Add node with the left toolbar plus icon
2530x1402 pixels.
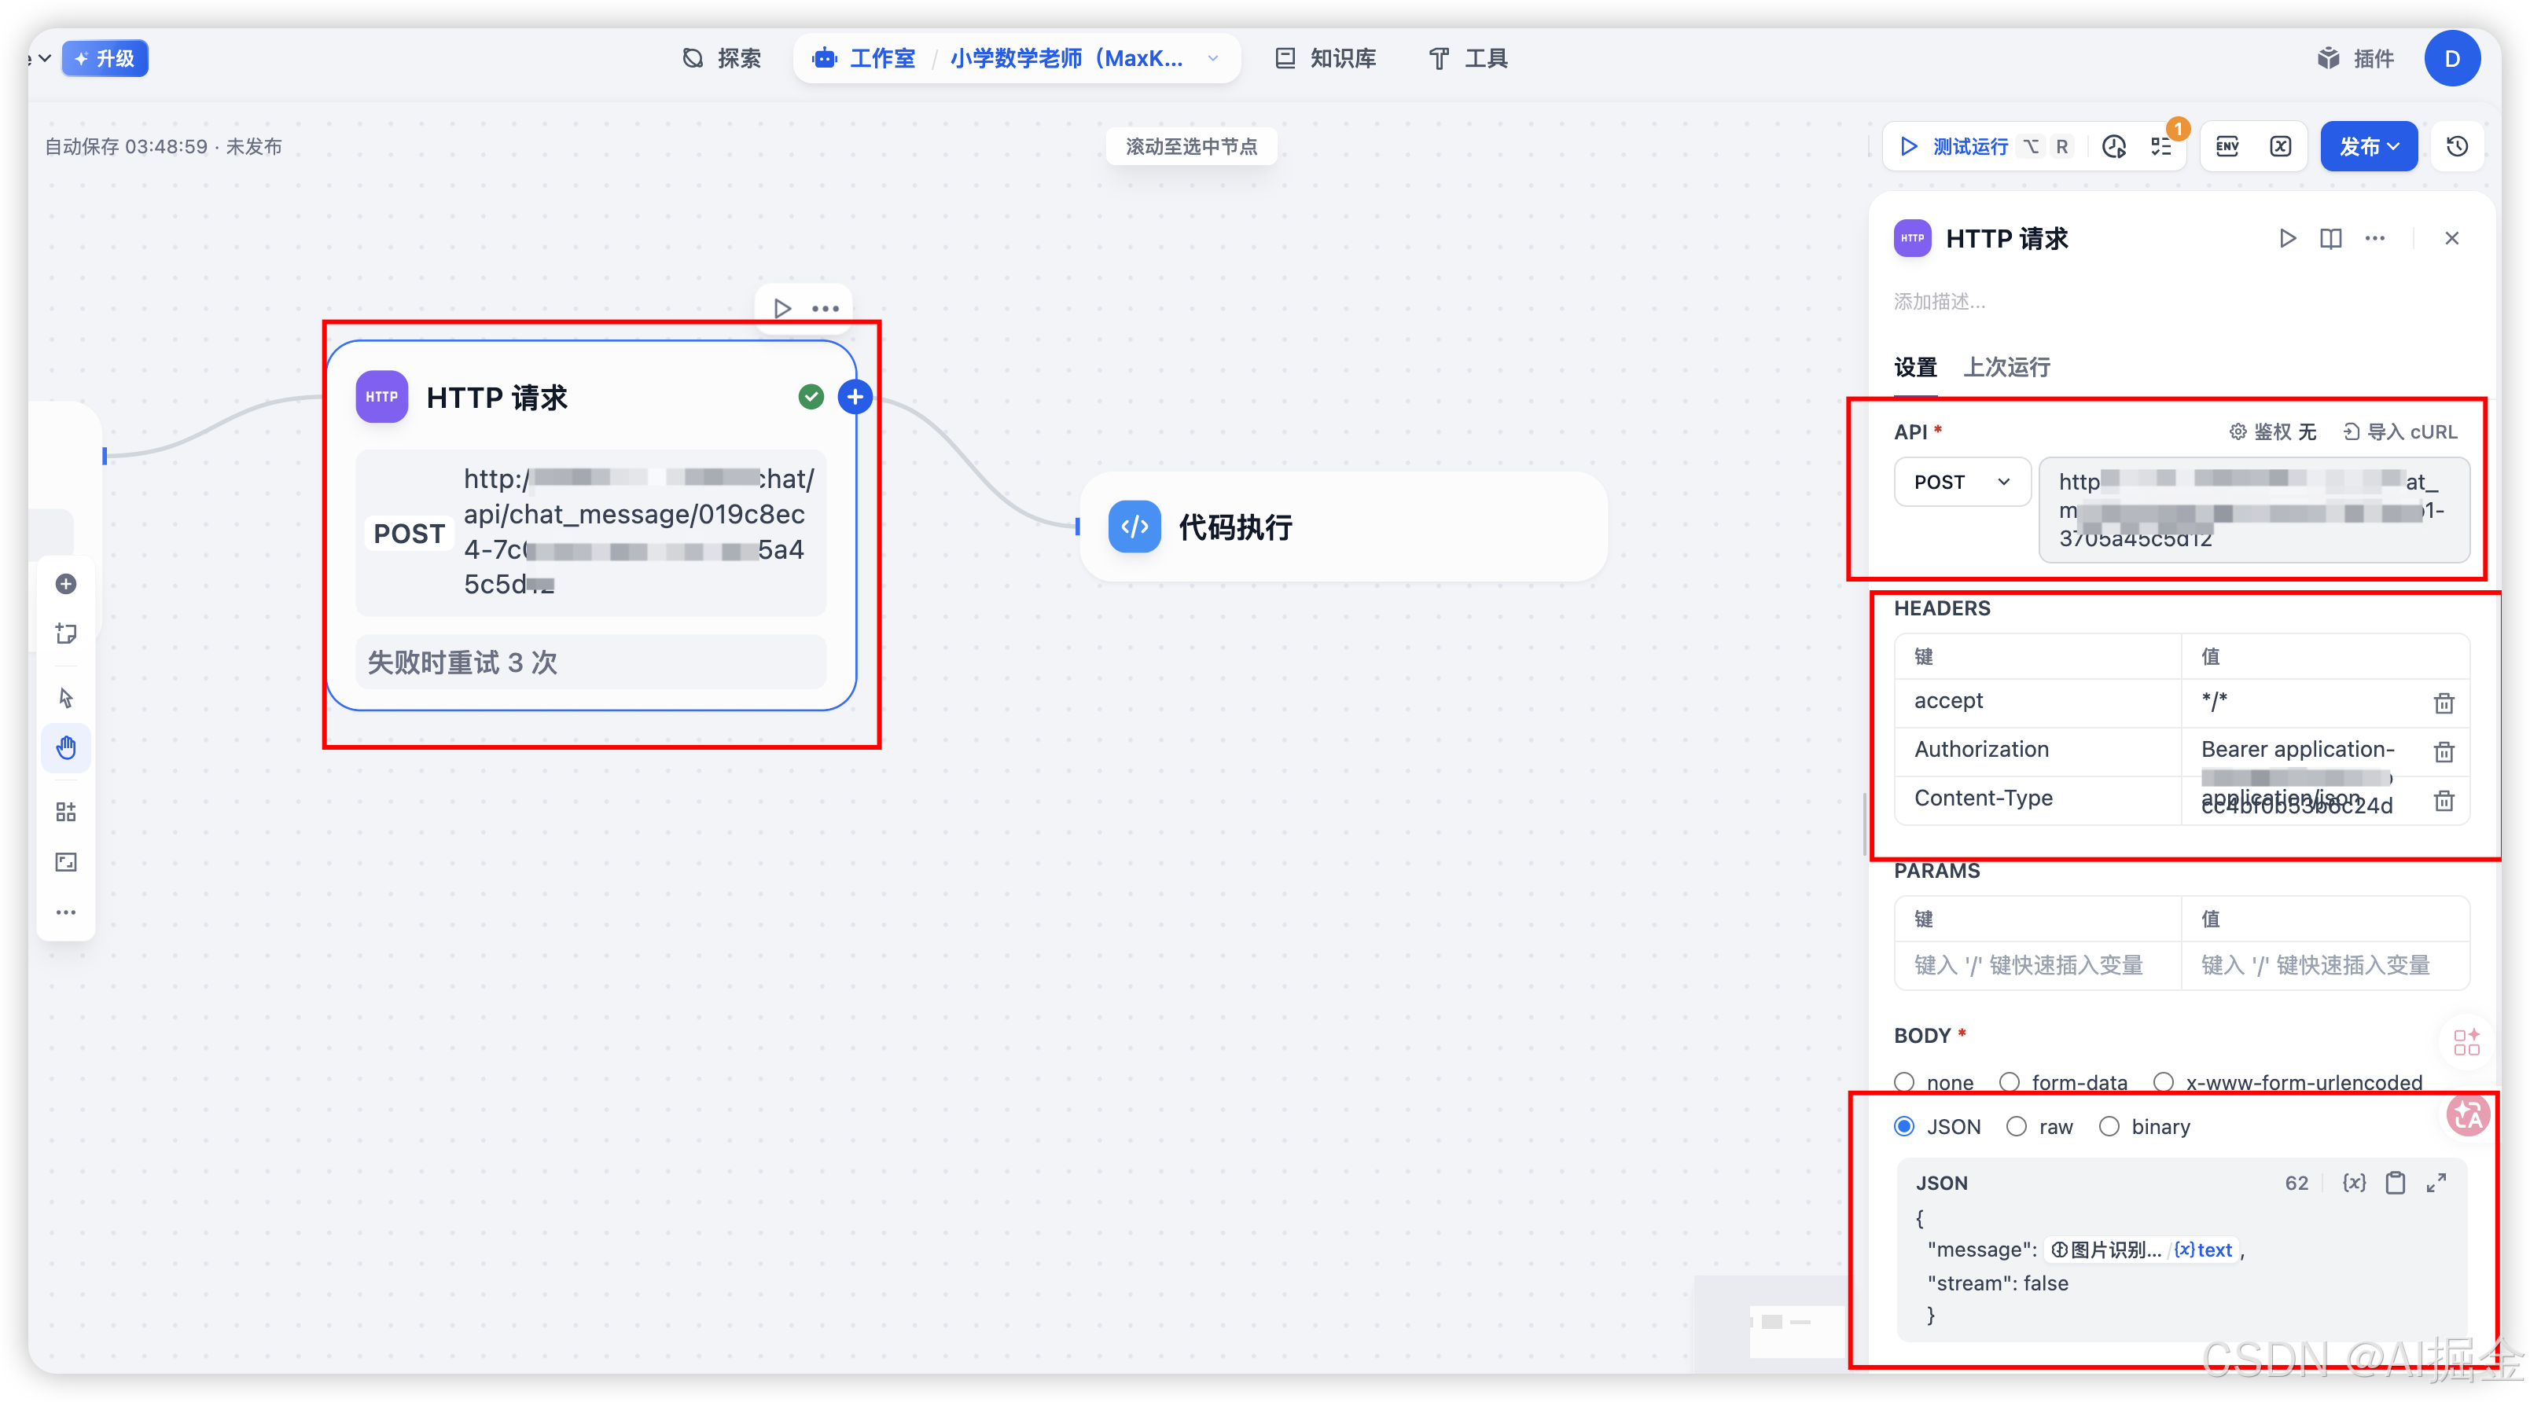[66, 584]
